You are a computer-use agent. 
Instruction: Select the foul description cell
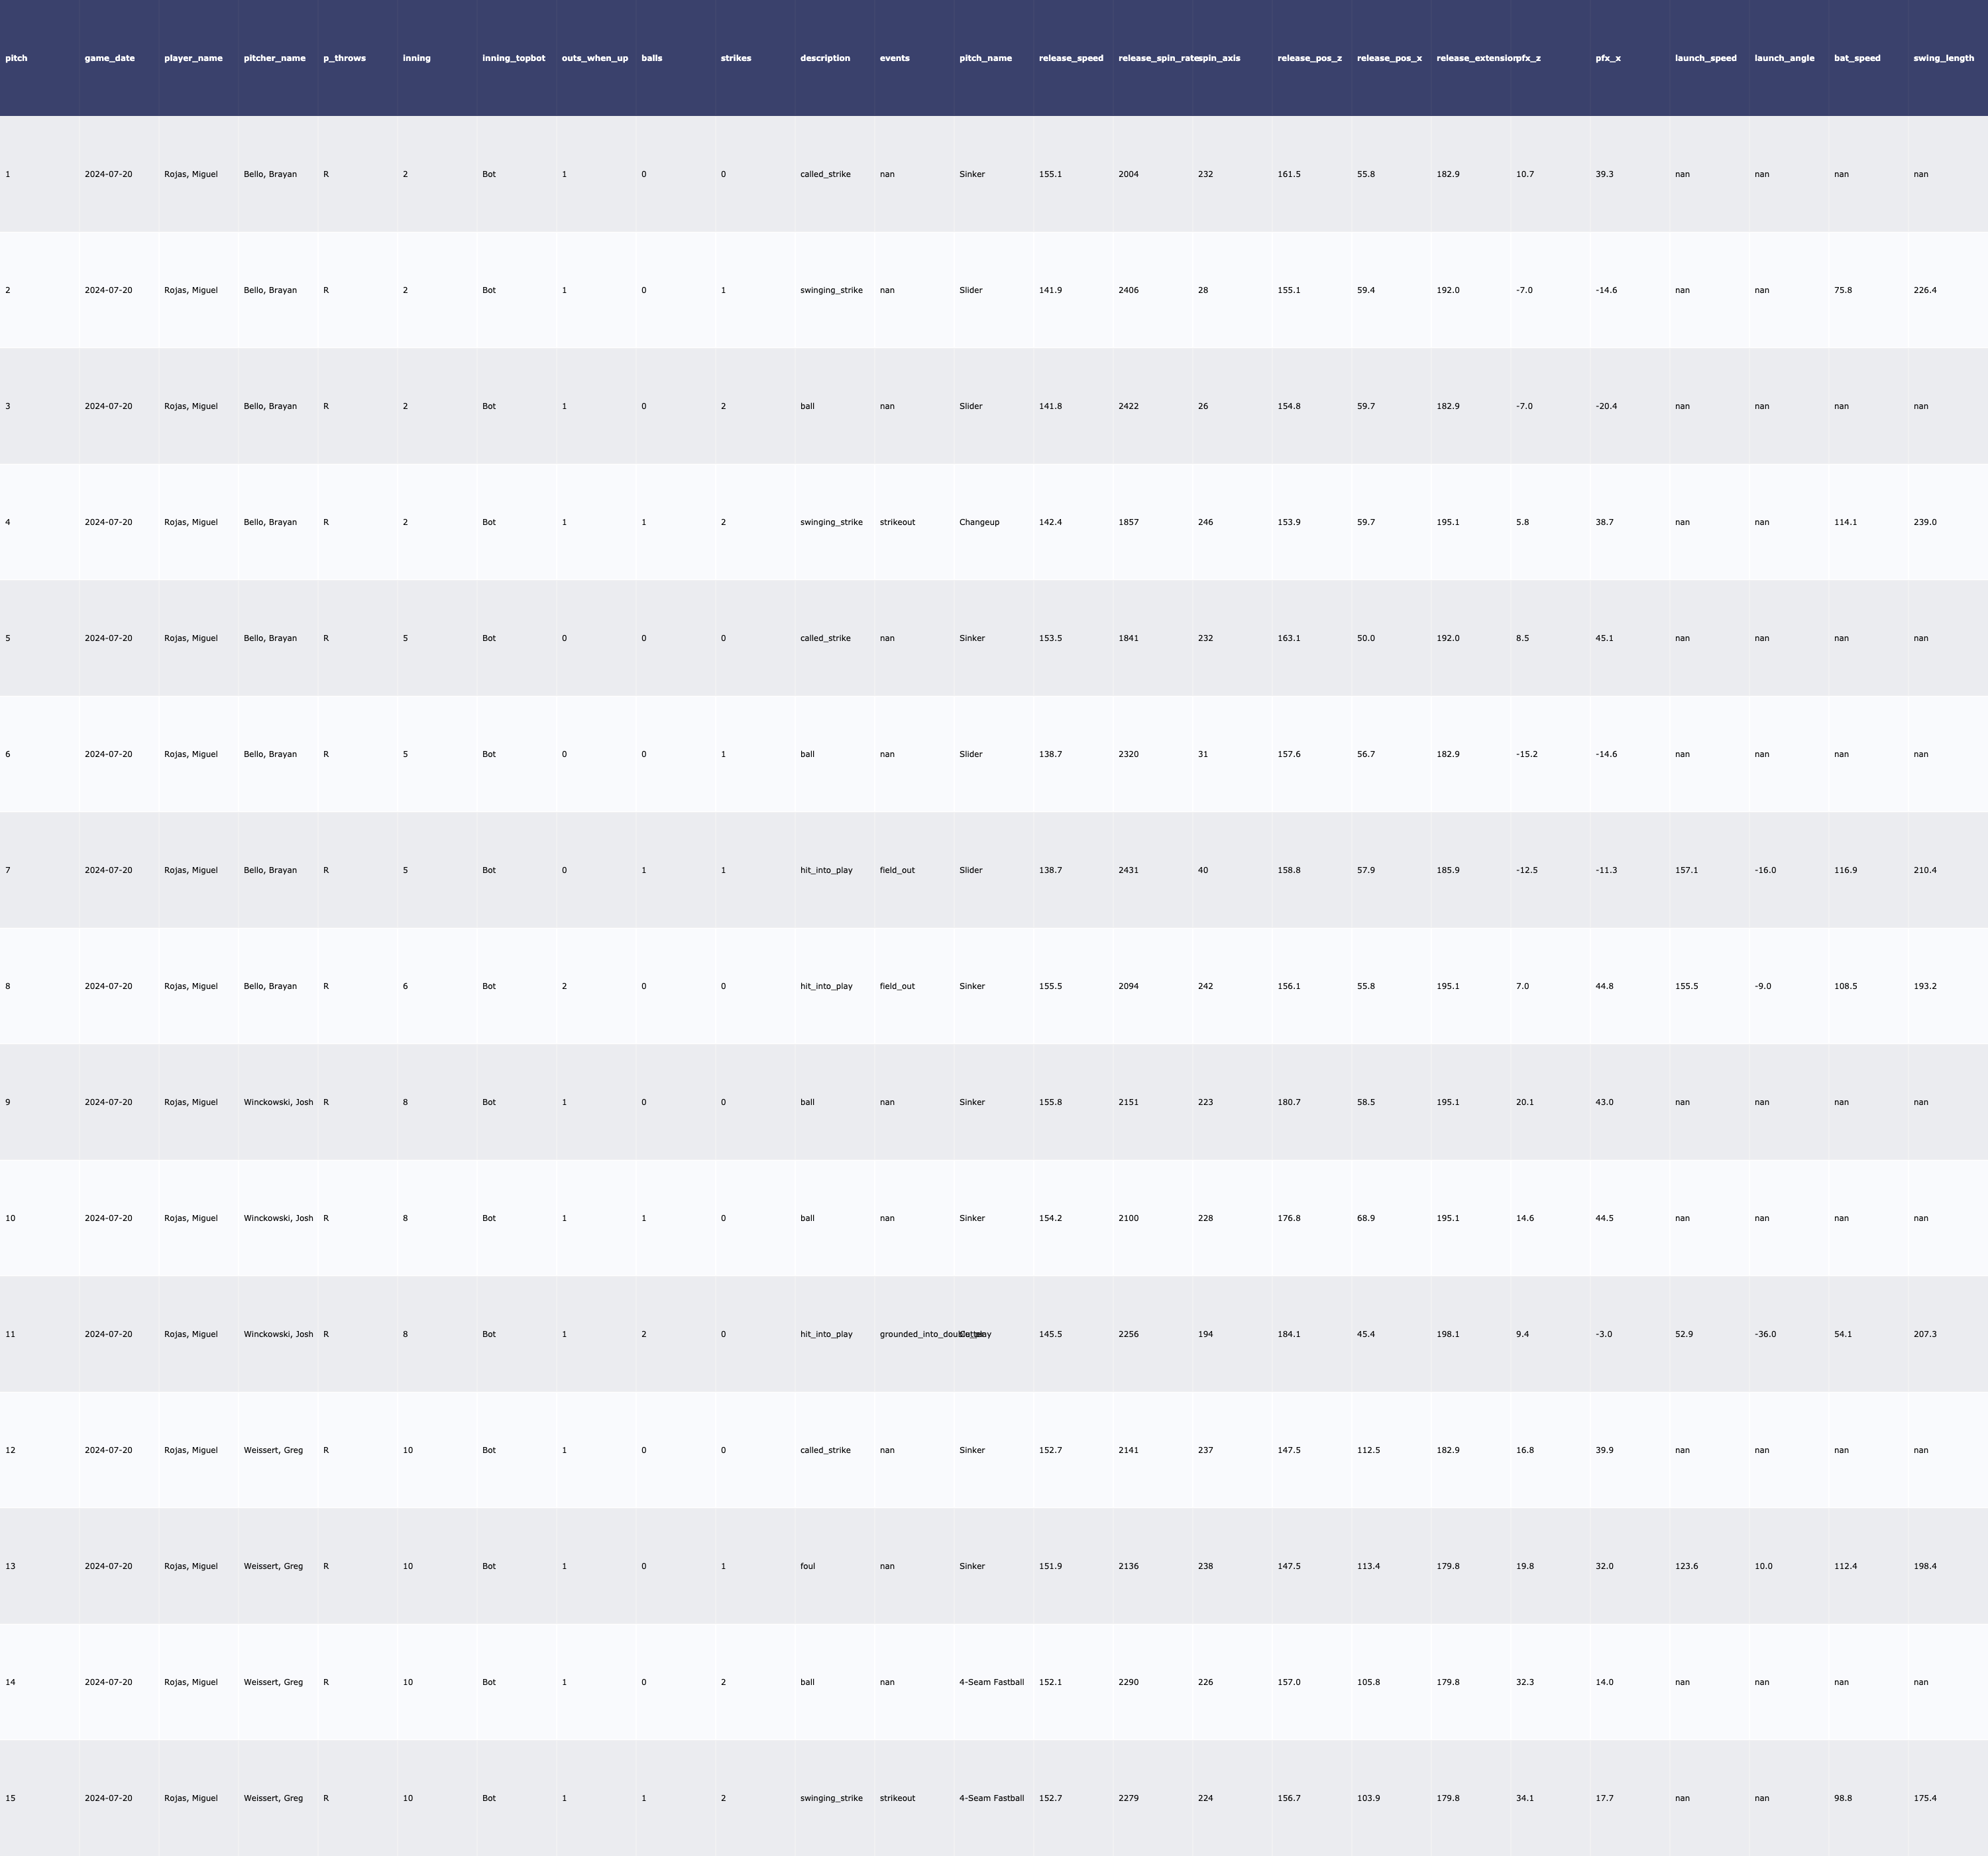pyautogui.click(x=807, y=1567)
